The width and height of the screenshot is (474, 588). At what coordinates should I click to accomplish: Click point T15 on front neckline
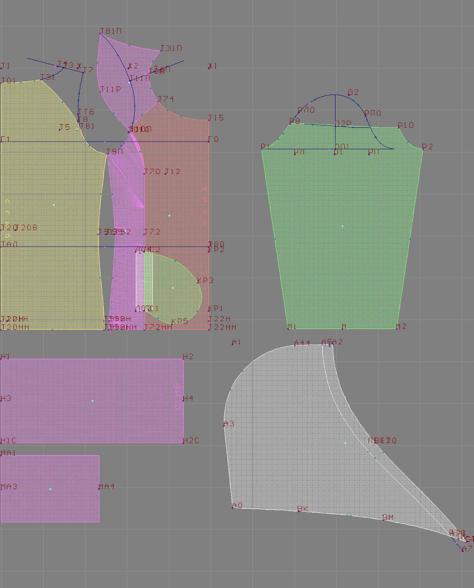(x=209, y=120)
